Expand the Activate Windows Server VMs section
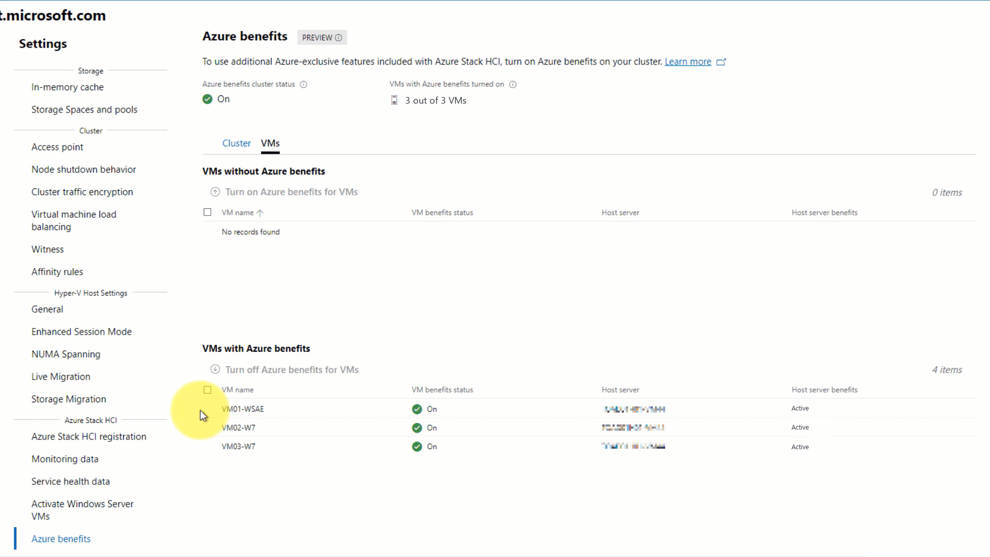Viewport: 990px width, 557px height. pyautogui.click(x=82, y=510)
